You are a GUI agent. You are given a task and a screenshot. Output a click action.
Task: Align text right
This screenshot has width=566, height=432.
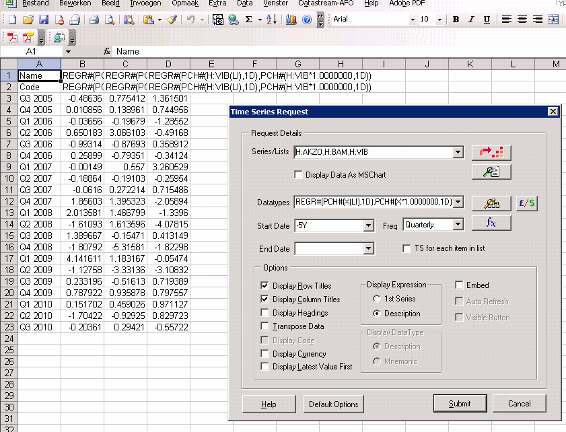(538, 20)
